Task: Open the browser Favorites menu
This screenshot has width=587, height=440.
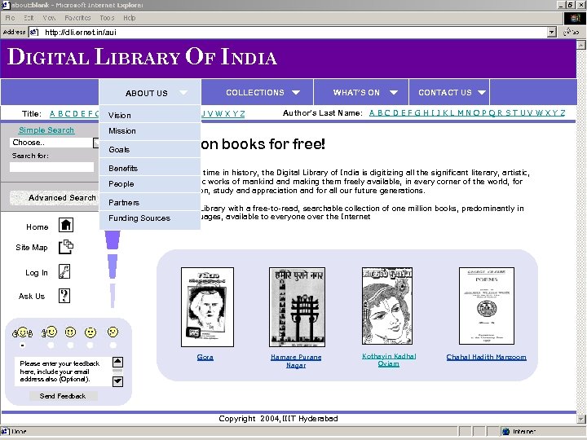Action: tap(77, 18)
